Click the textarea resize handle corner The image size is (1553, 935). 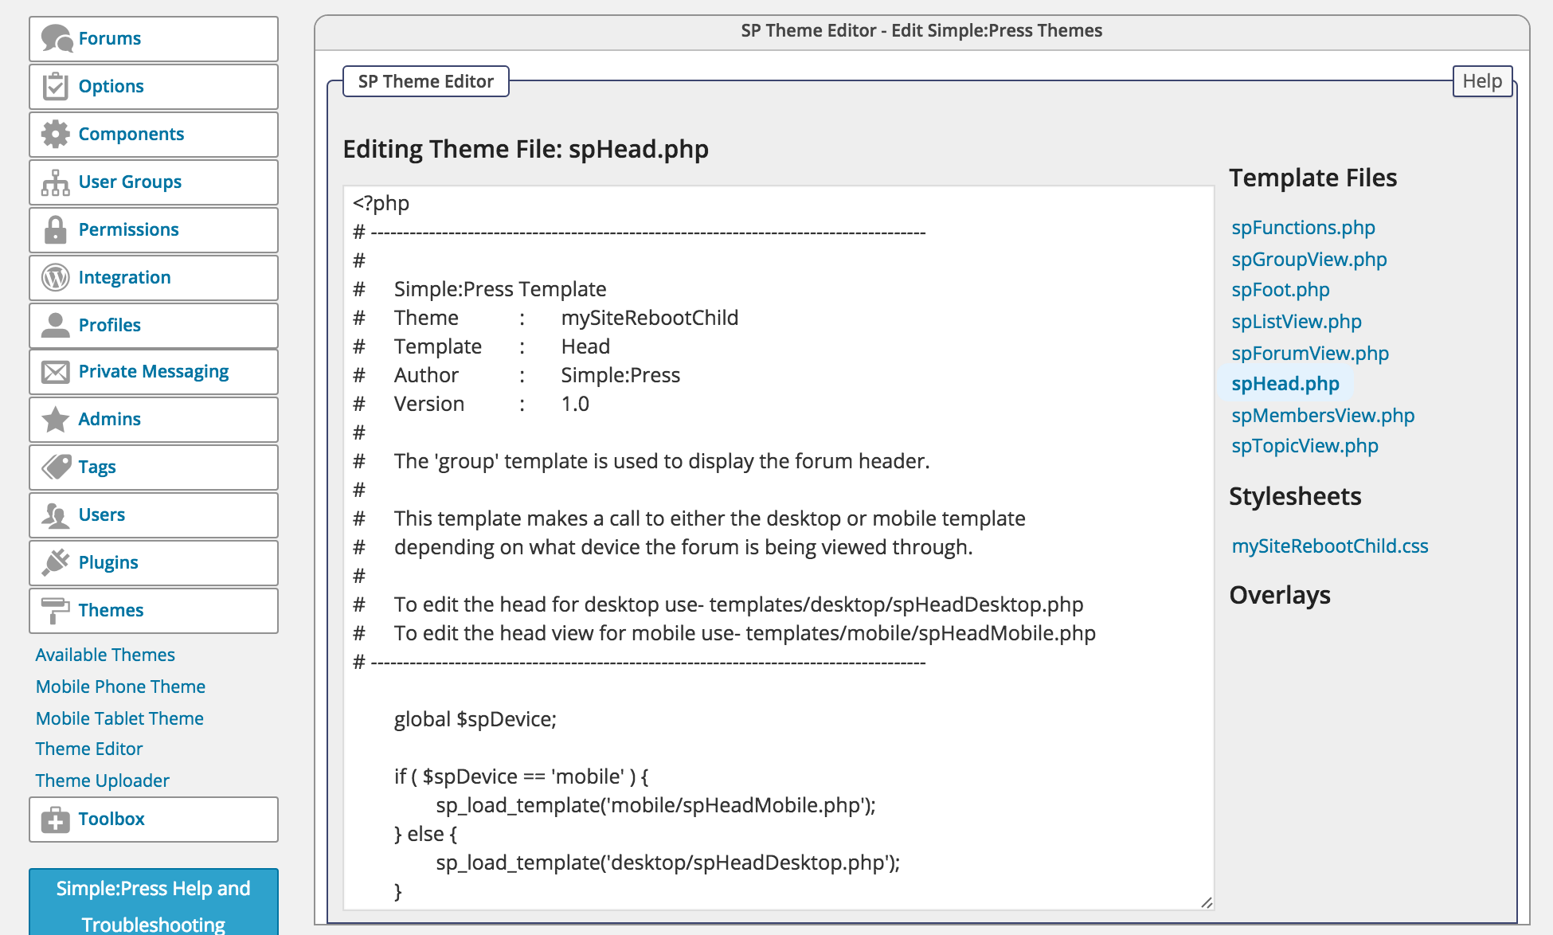[1207, 902]
